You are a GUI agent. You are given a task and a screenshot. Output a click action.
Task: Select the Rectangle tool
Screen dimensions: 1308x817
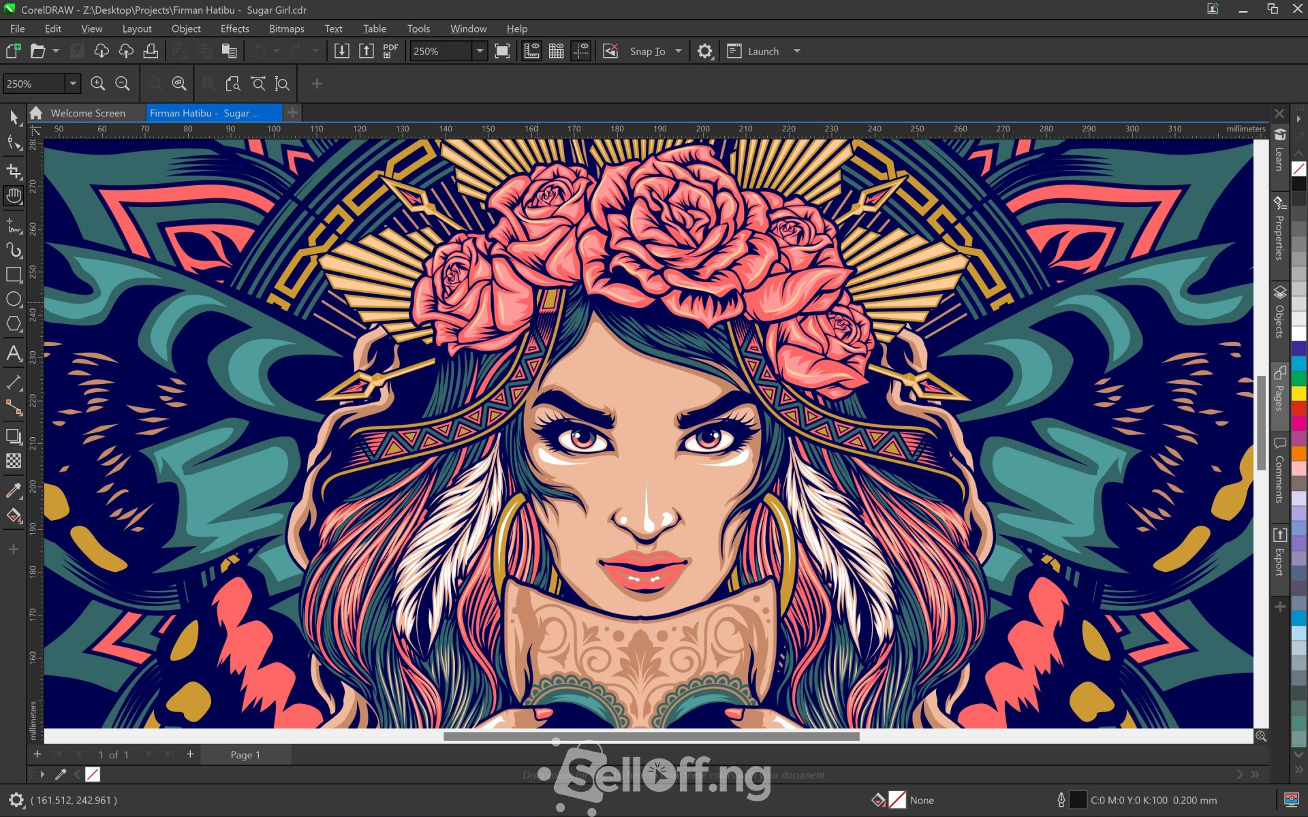(14, 274)
